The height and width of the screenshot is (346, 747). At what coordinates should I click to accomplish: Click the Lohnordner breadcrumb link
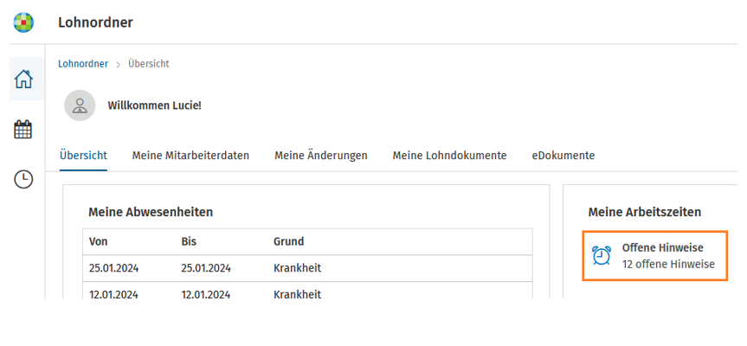[x=83, y=64]
